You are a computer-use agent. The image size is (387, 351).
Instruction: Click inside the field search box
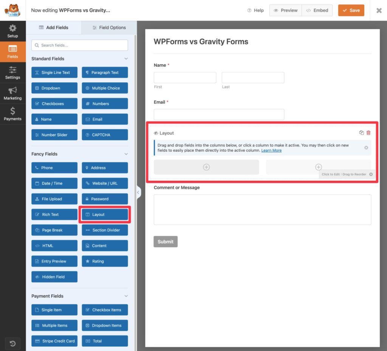[x=79, y=45]
